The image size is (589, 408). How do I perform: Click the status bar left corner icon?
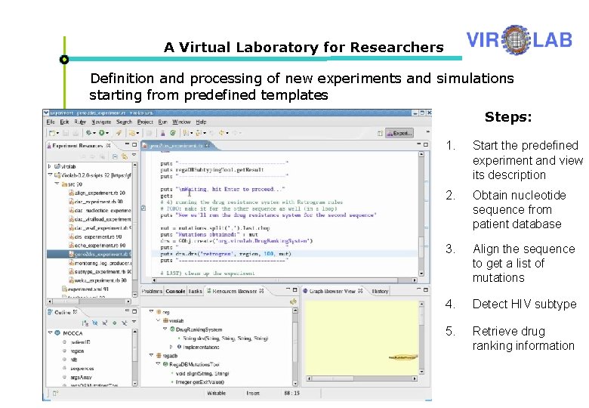point(55,394)
